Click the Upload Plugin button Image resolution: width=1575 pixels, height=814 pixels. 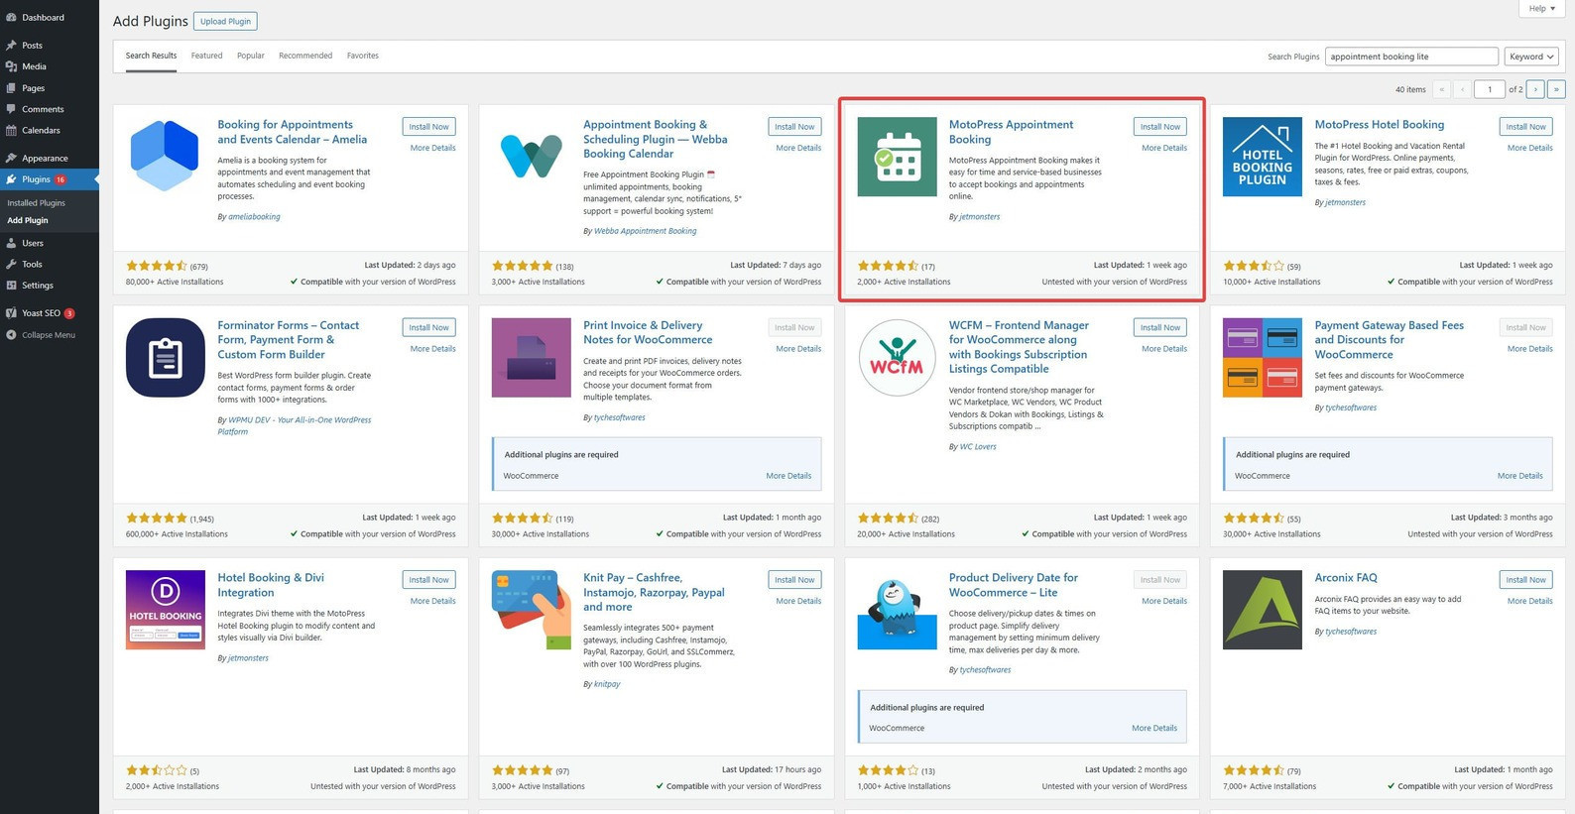[x=225, y=21]
